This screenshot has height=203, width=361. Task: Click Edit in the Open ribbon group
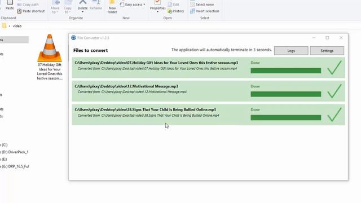pos(174,5)
